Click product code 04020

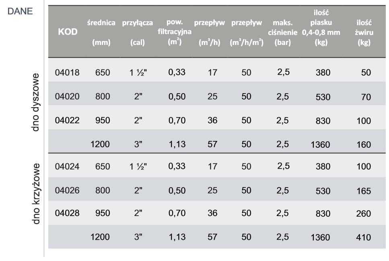point(67,96)
